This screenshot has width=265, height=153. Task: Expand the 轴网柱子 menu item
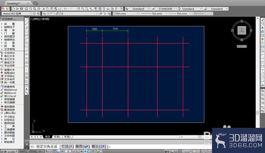(x=9, y=27)
